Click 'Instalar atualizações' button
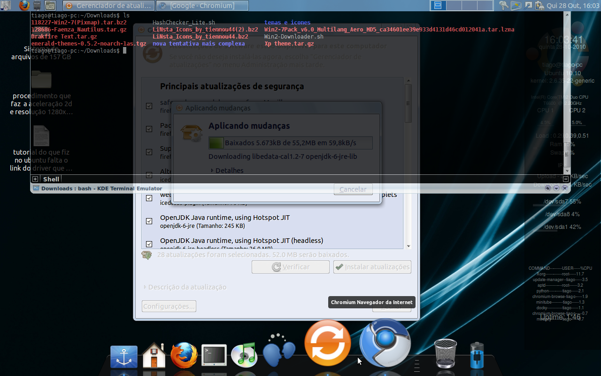Viewport: 601px width, 376px height. [x=372, y=267]
